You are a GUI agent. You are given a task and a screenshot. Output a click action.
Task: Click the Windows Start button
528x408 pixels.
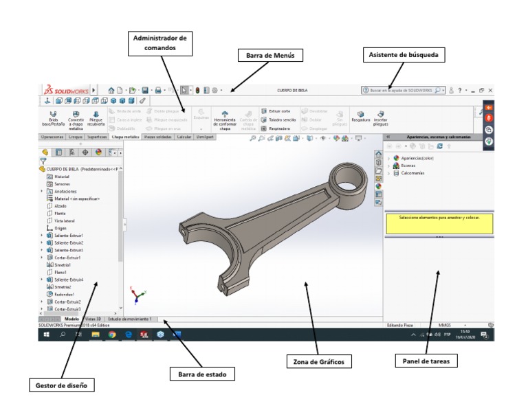click(x=47, y=335)
